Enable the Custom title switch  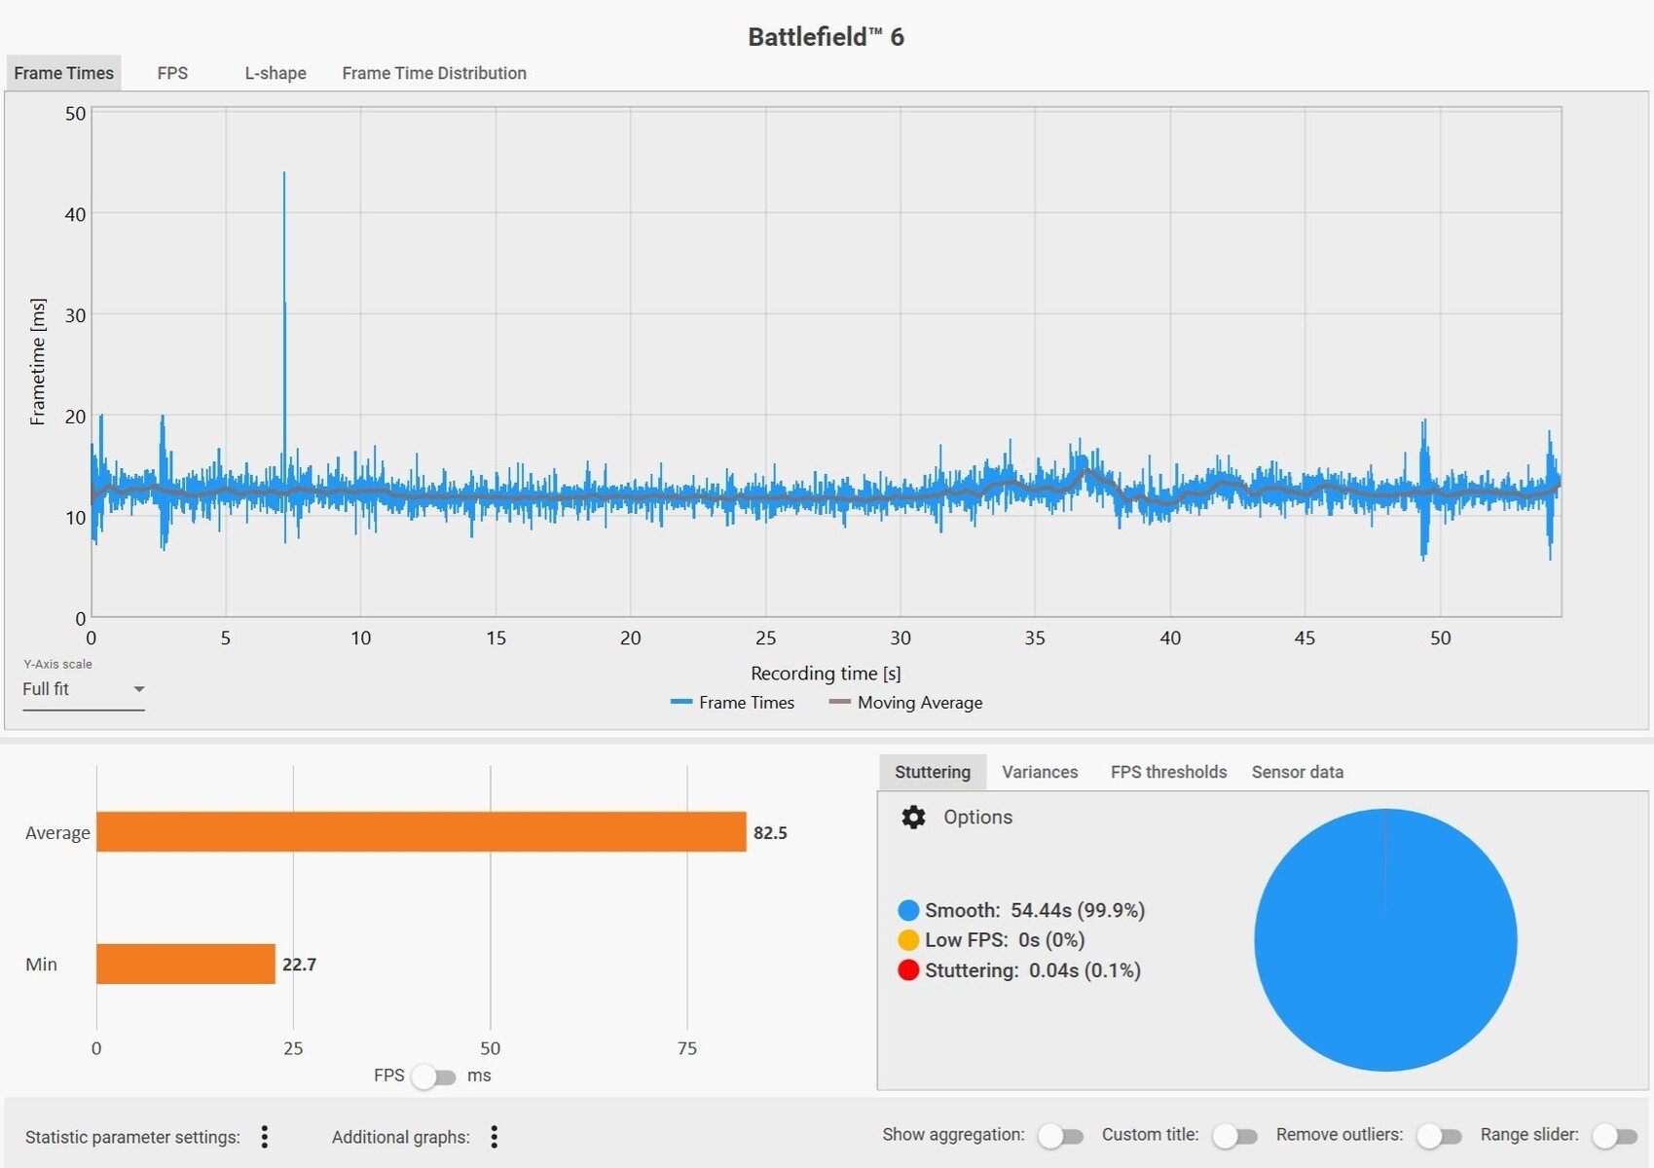click(x=1234, y=1136)
